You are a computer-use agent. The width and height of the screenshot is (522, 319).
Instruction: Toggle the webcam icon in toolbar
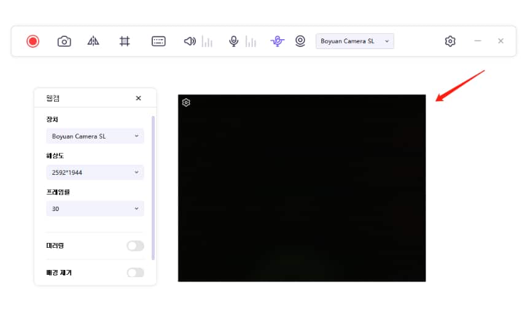(300, 41)
